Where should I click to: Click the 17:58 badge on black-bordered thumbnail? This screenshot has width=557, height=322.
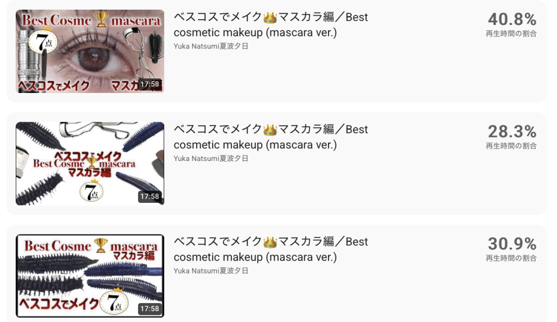150,309
